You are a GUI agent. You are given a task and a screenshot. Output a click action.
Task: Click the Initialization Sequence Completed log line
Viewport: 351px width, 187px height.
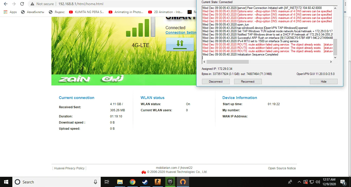click(240, 54)
